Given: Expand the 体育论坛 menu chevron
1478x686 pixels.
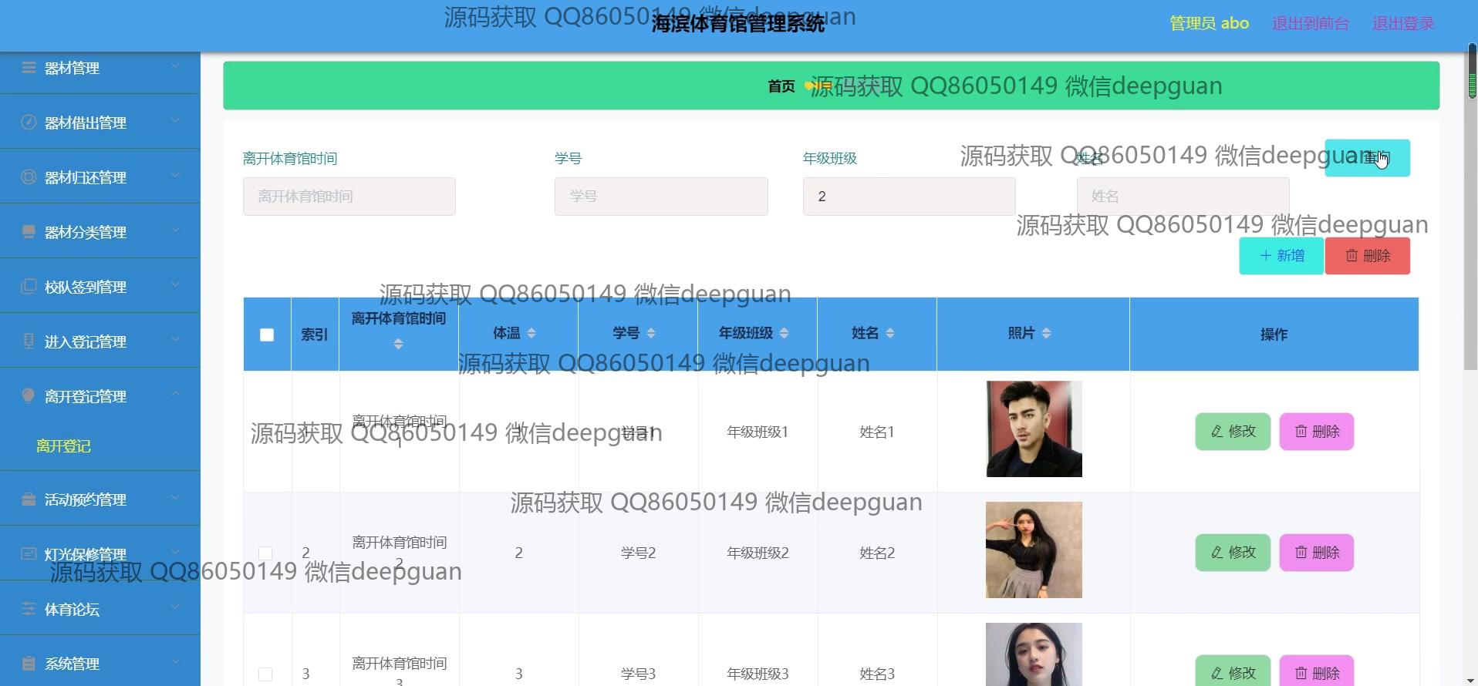Looking at the screenshot, I should (175, 607).
